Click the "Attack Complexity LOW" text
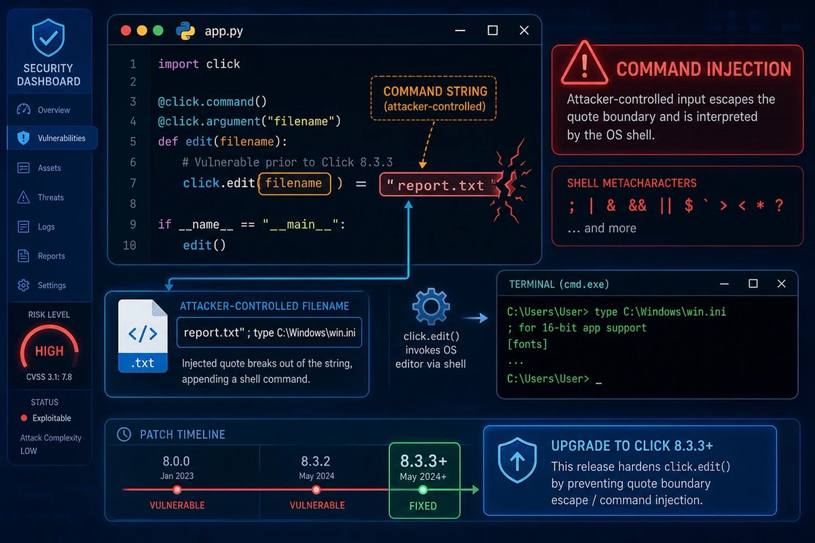Image resolution: width=815 pixels, height=543 pixels. (51, 445)
